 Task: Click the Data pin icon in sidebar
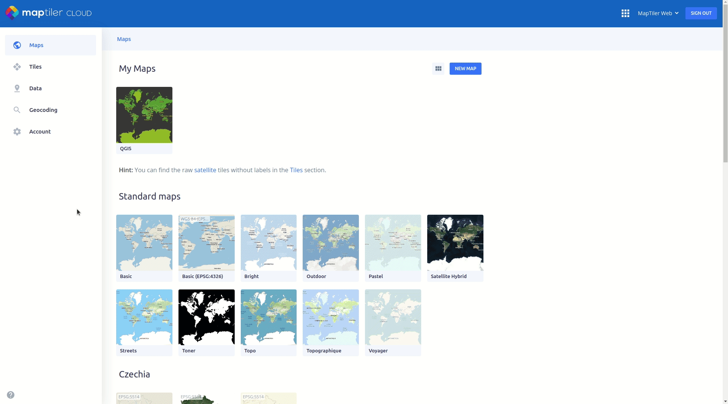17,88
